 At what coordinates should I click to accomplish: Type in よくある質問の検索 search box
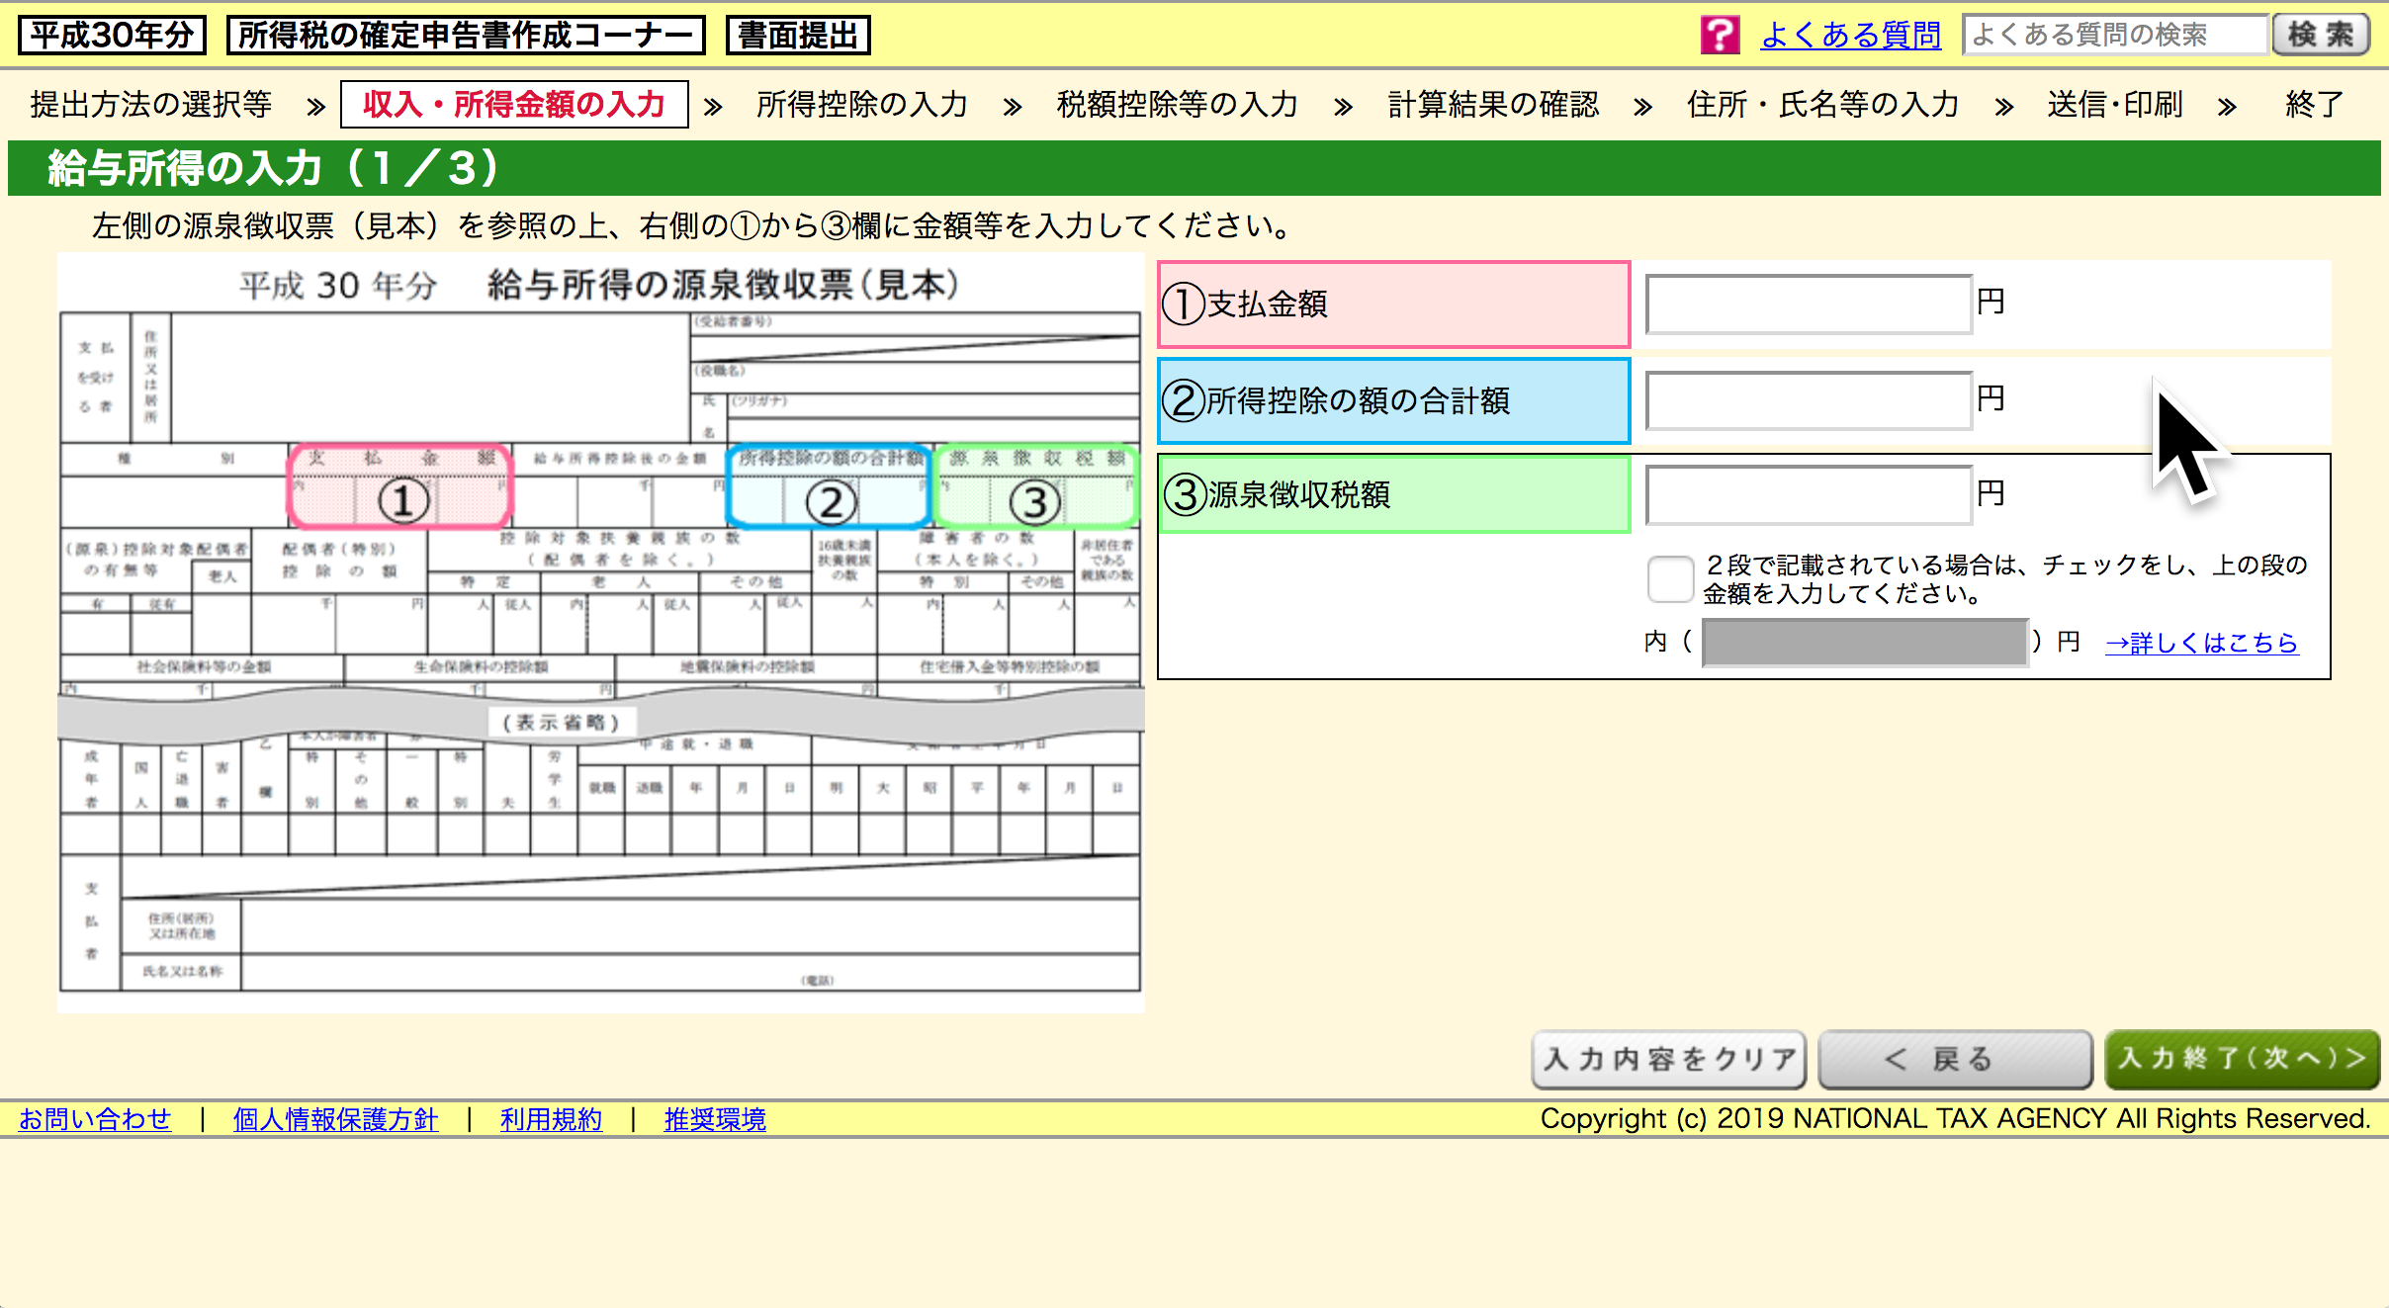(x=2114, y=36)
